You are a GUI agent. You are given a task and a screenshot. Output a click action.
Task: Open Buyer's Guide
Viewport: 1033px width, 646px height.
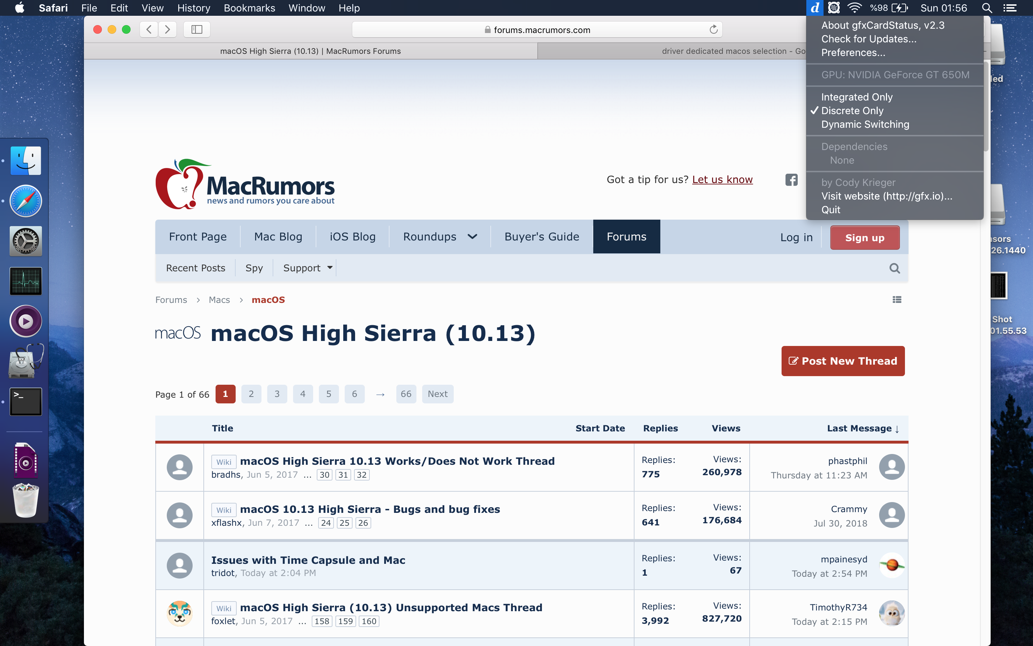[x=541, y=237]
